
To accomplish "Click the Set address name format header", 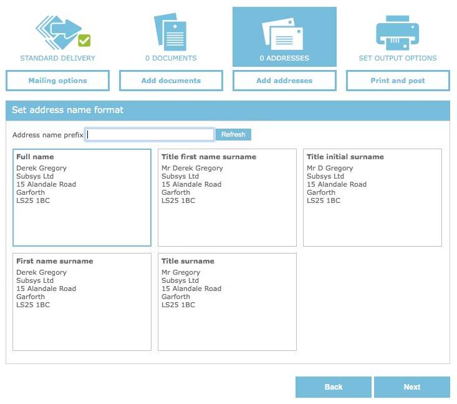I will tap(228, 111).
